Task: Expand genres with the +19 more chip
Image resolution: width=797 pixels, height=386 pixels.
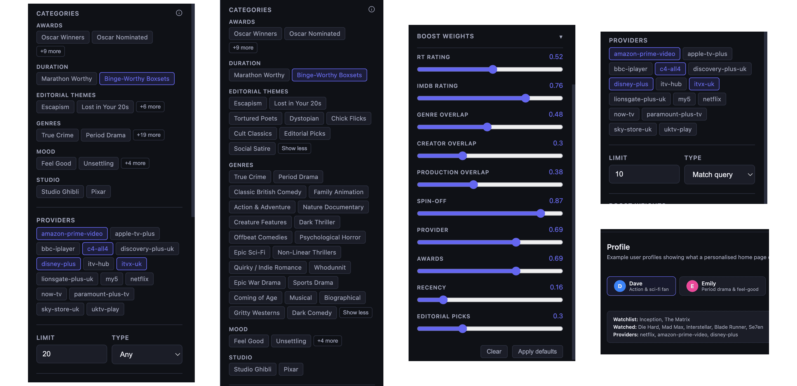Action: tap(149, 135)
